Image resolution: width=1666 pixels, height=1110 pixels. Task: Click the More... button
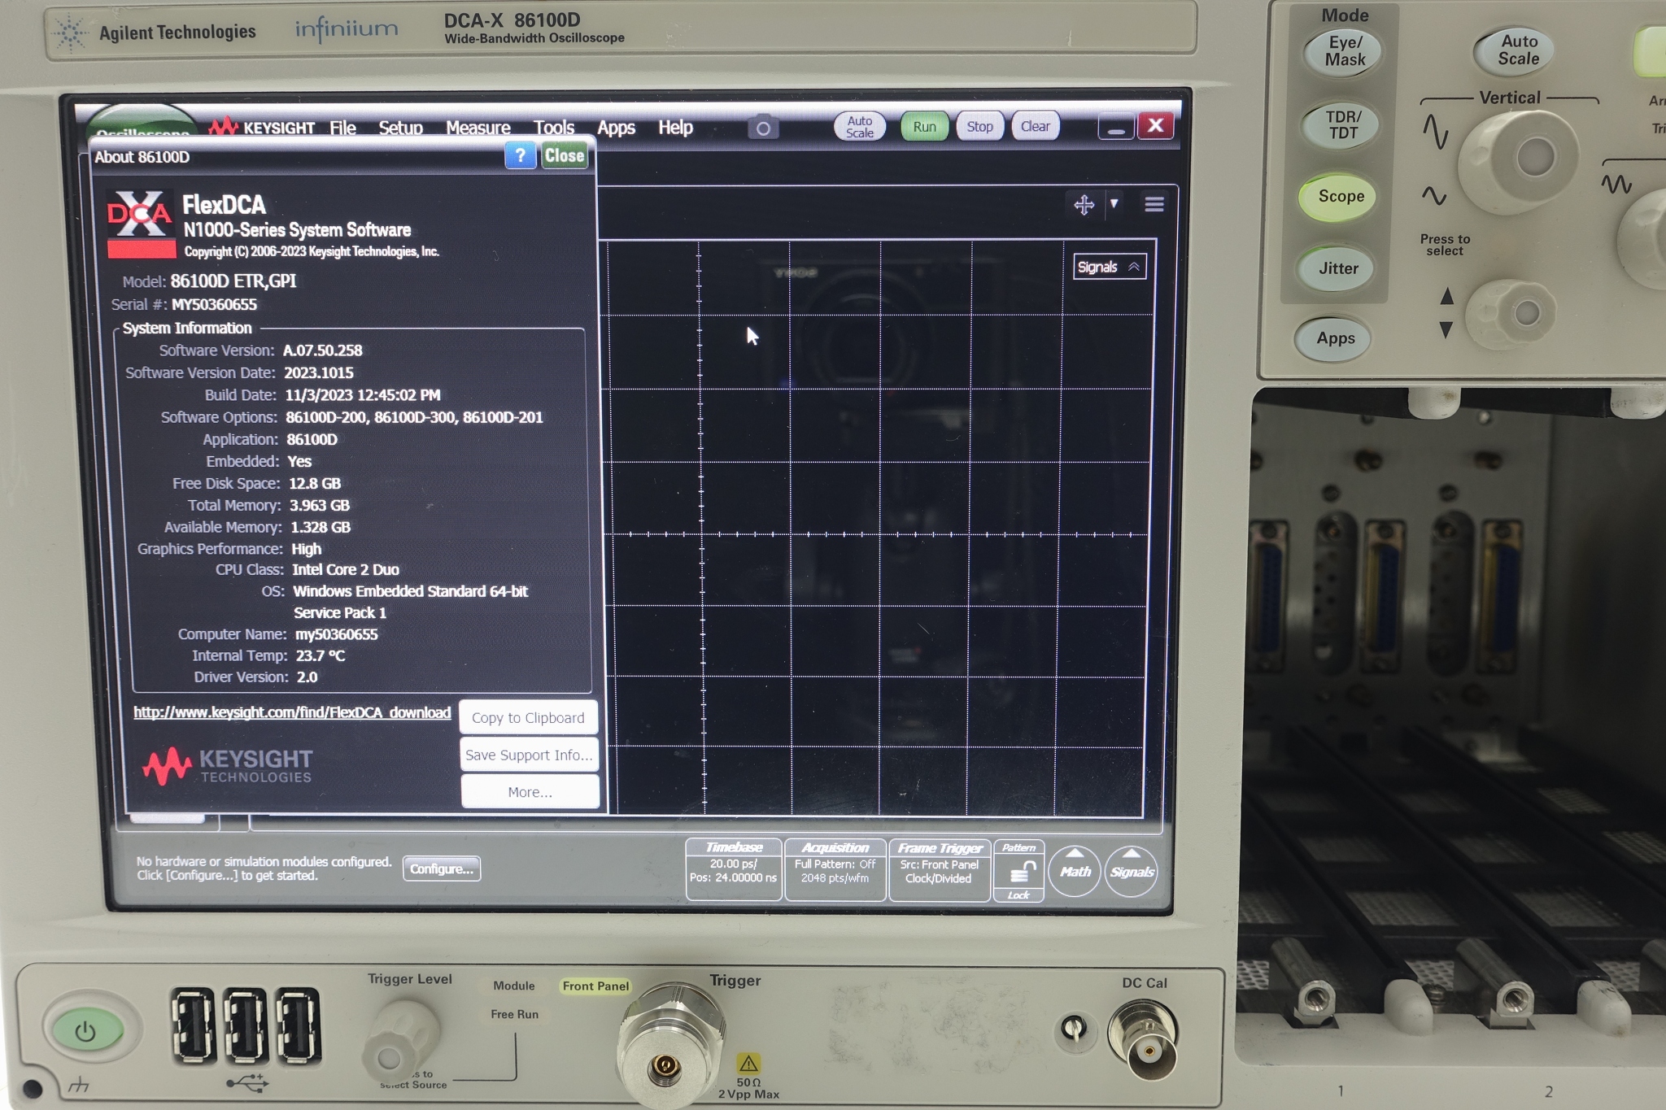point(530,792)
